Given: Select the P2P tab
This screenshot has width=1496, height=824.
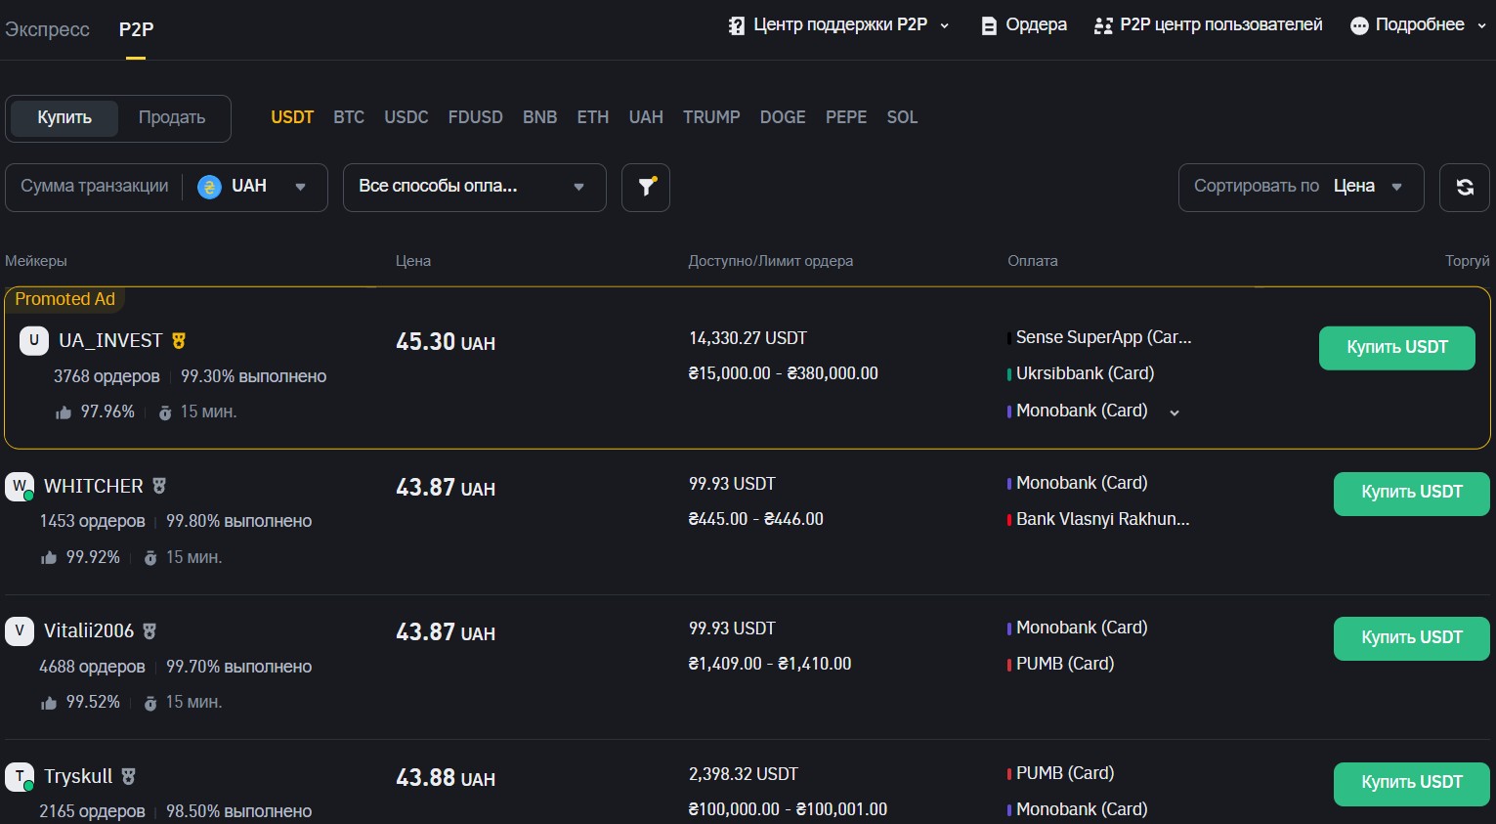Looking at the screenshot, I should coord(136,29).
